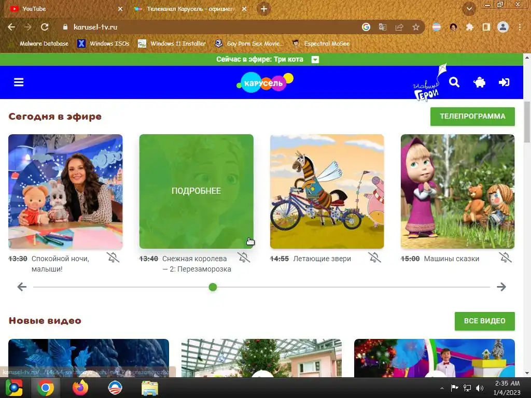531x398 pixels.
Task: Open the Главные Герои kite icon
Action: coord(429,82)
